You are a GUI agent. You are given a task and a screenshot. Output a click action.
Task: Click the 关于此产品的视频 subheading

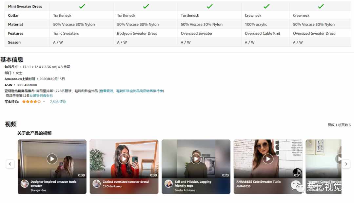(x=34, y=133)
